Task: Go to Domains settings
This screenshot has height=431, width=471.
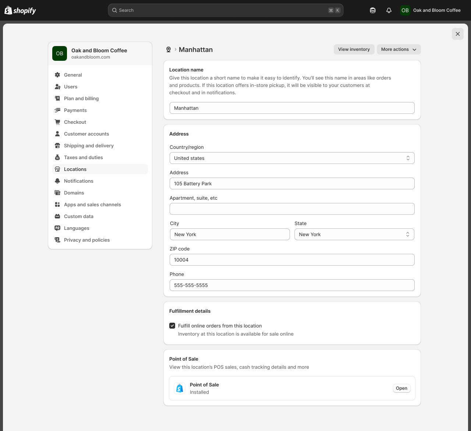Action: [100, 193]
